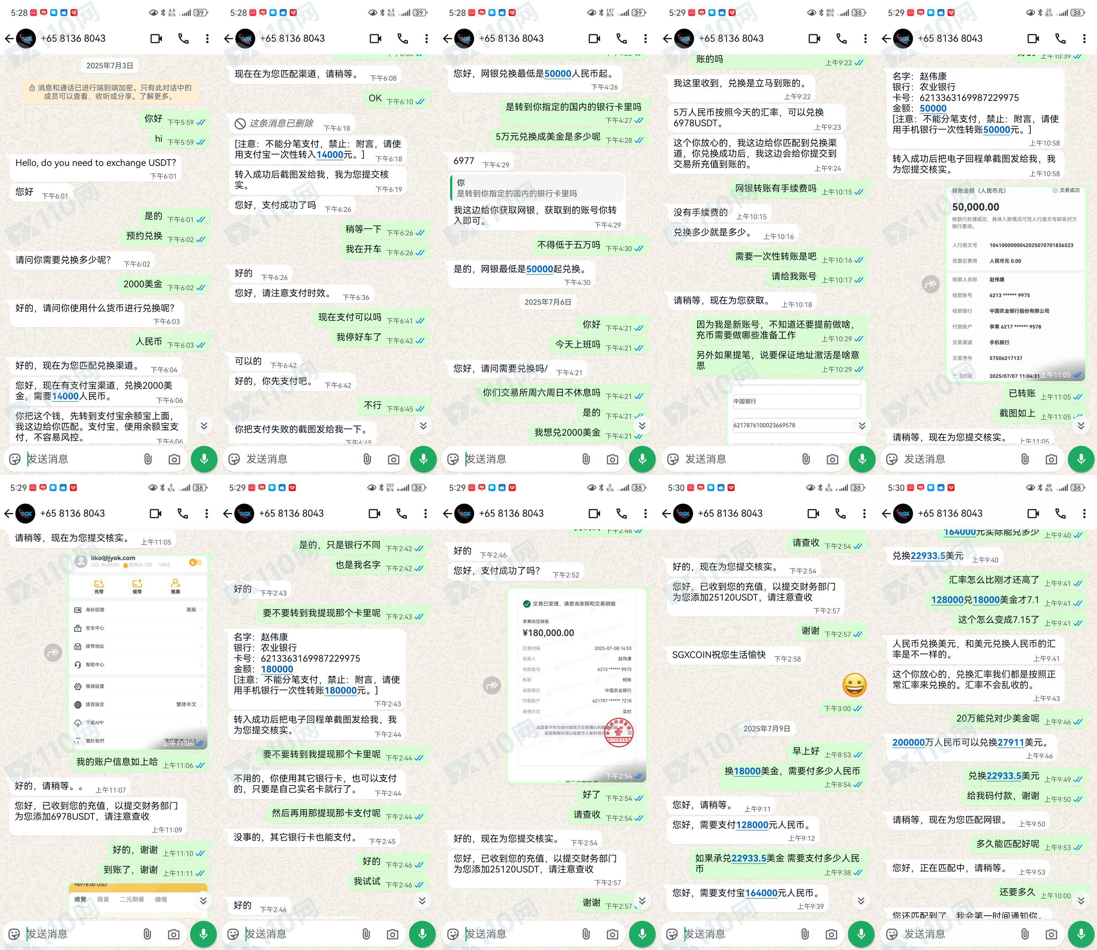Tap forward icon beside ¥180,000.00 receipt
This screenshot has height=950, width=1097.
pos(492,686)
